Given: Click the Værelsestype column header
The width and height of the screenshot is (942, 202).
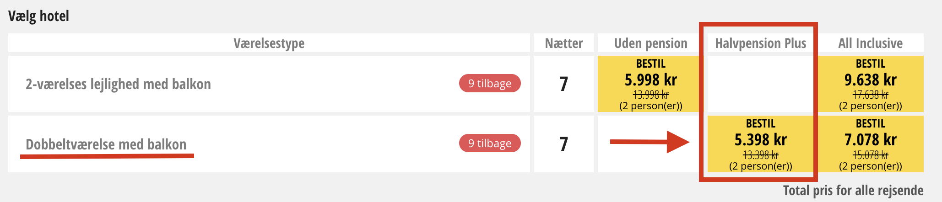Looking at the screenshot, I should 269,43.
